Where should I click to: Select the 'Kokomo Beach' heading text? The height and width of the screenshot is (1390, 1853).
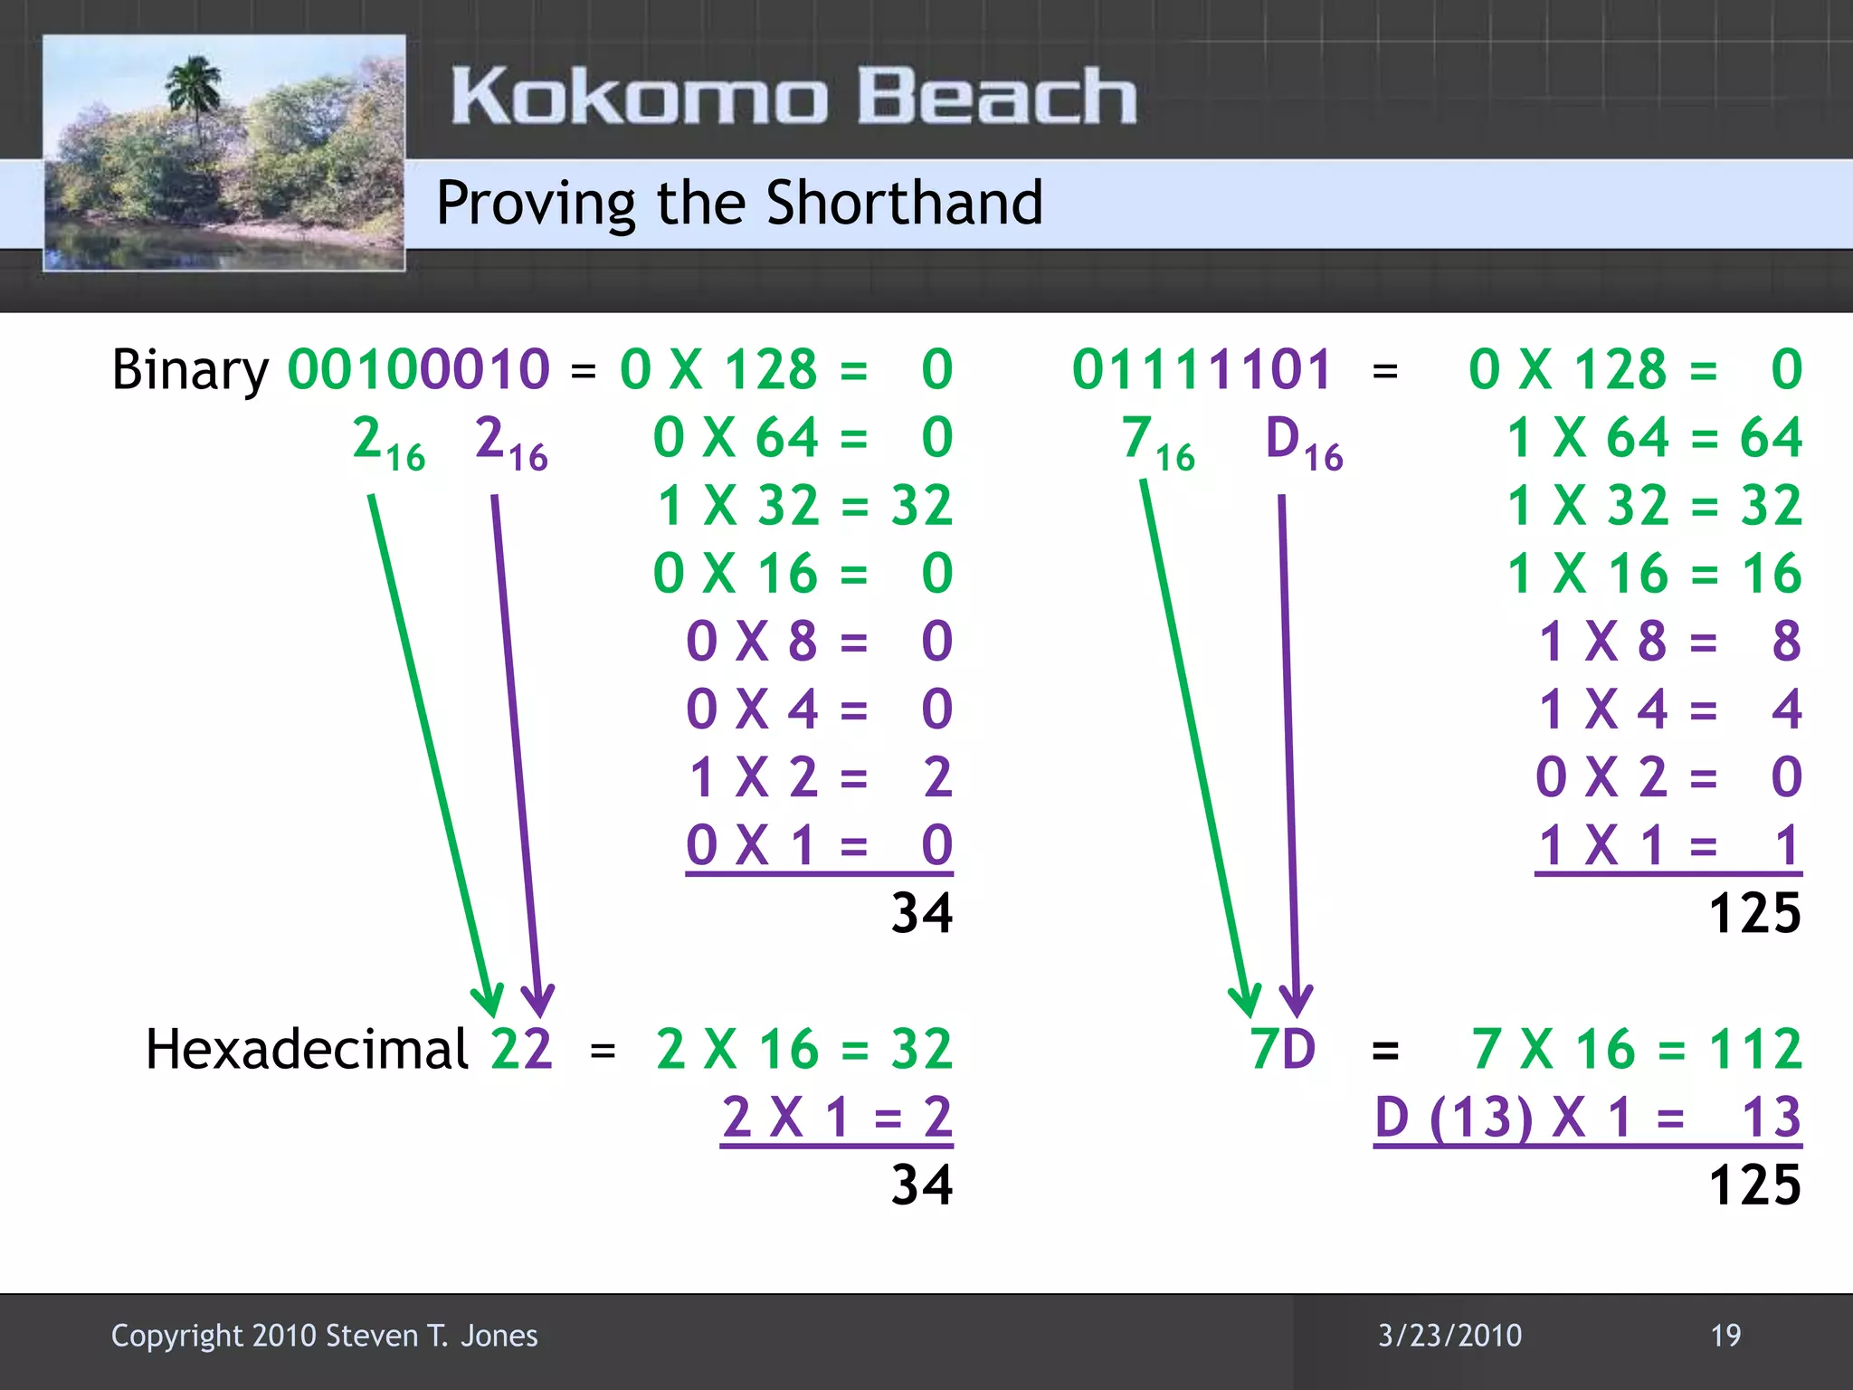pyautogui.click(x=793, y=96)
